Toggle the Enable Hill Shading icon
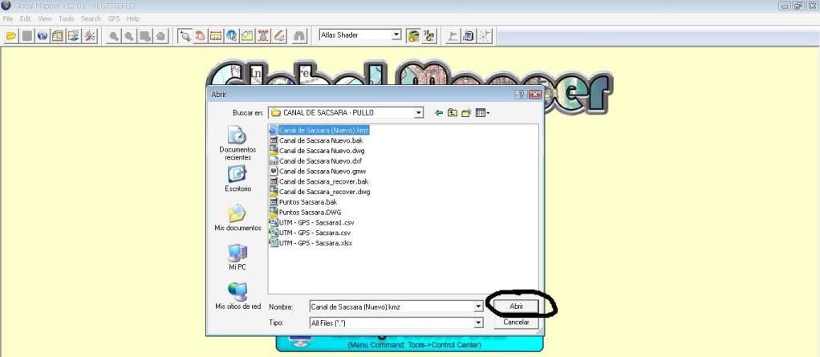Image resolution: width=820 pixels, height=357 pixels. coord(414,35)
